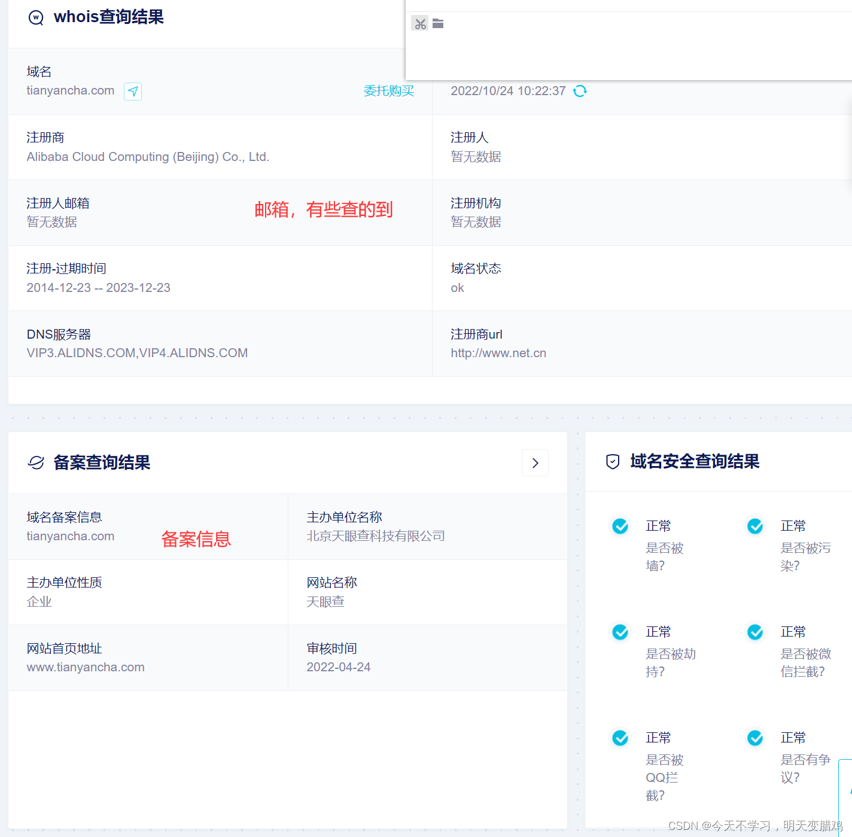Open the www.tianyancha.com homepage link
Image resolution: width=852 pixels, height=837 pixels.
tap(85, 666)
